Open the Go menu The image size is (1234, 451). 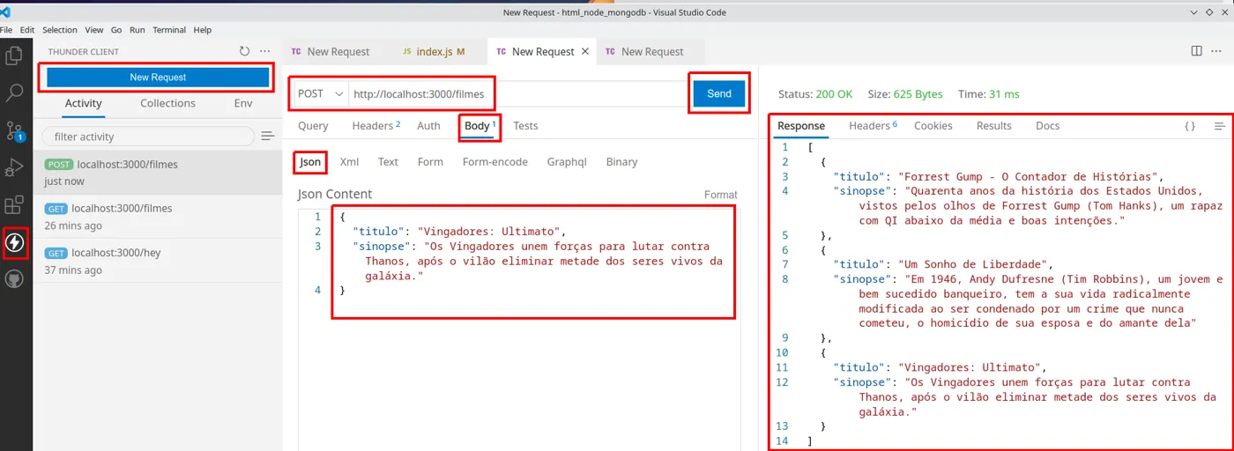(x=116, y=30)
